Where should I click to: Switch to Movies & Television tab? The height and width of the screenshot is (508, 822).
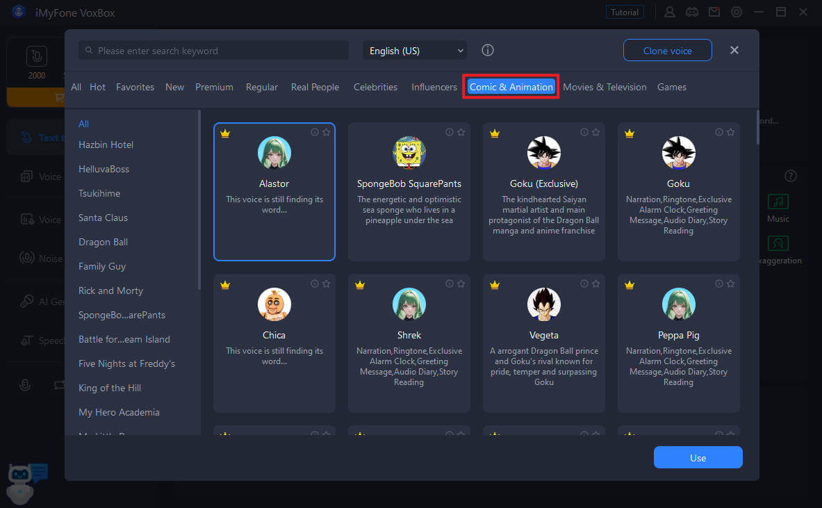tap(605, 87)
